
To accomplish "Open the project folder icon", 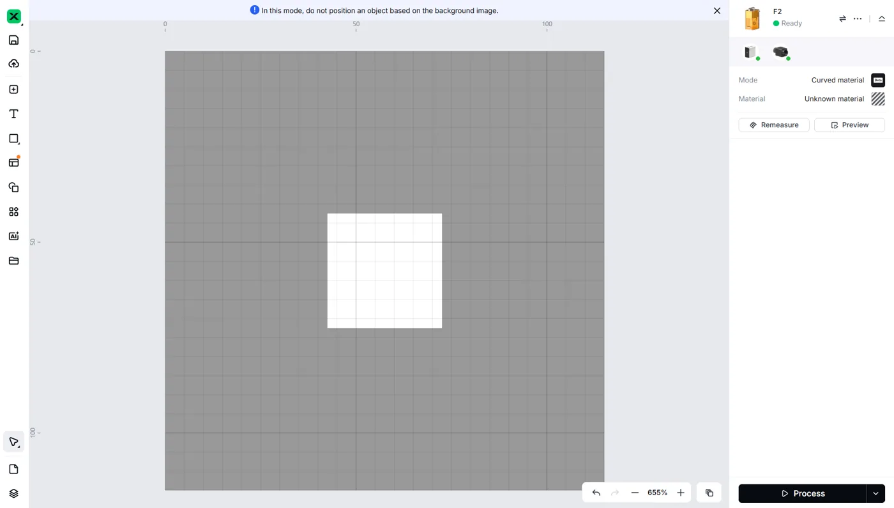I will click(x=14, y=261).
